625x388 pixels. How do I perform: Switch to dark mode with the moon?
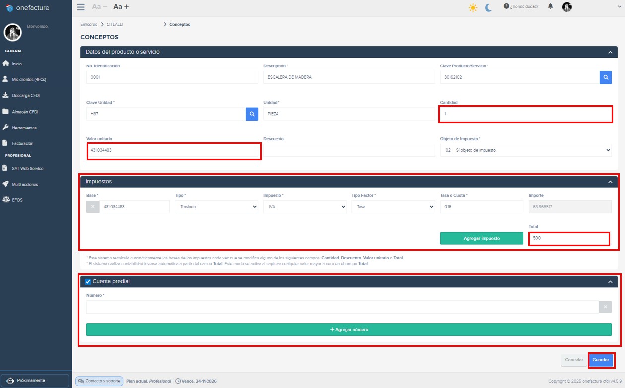[487, 8]
